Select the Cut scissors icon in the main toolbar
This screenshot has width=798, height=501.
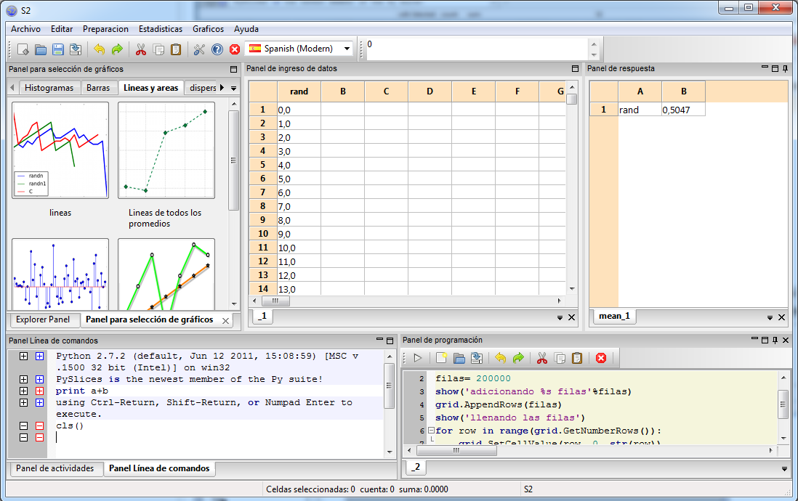pyautogui.click(x=142, y=49)
